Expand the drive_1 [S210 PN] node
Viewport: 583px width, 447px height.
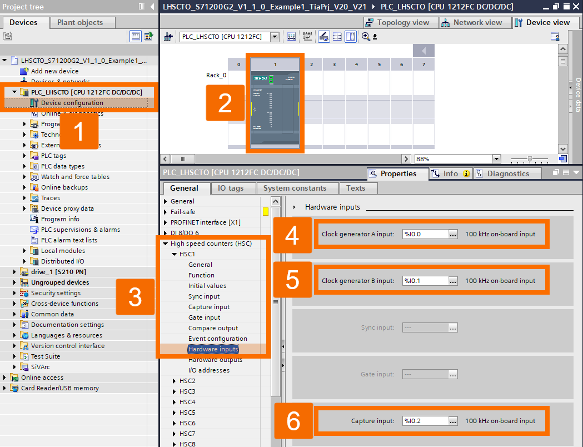(14, 272)
